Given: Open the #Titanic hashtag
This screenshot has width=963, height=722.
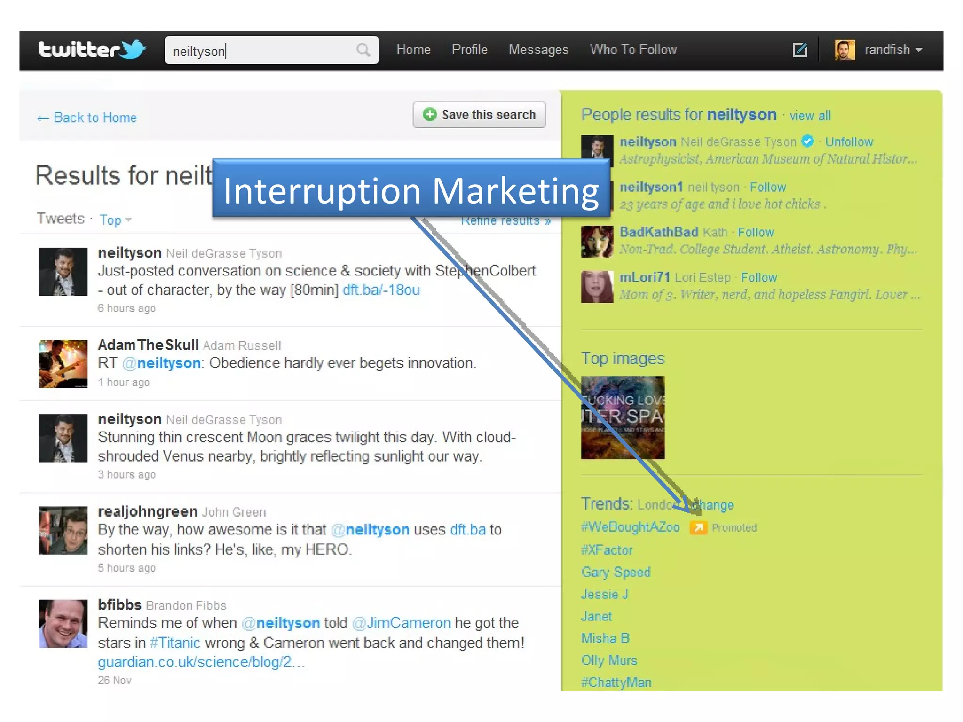Looking at the screenshot, I should coord(174,643).
